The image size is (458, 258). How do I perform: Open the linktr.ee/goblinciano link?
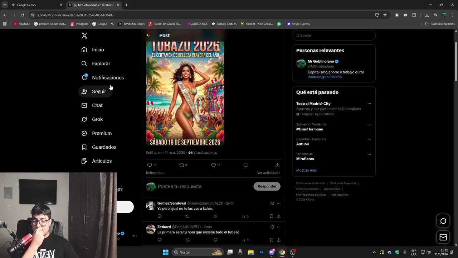pyautogui.click(x=325, y=77)
